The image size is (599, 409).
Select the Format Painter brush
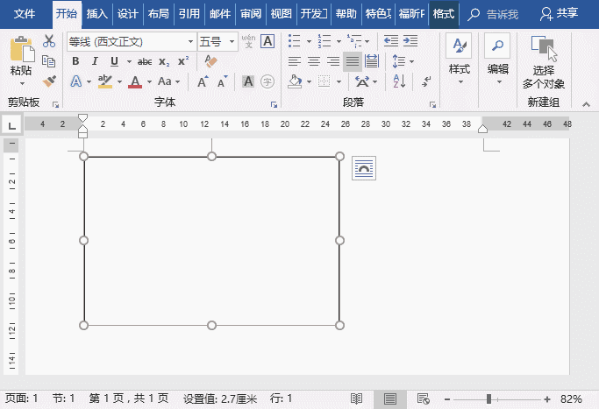49,81
